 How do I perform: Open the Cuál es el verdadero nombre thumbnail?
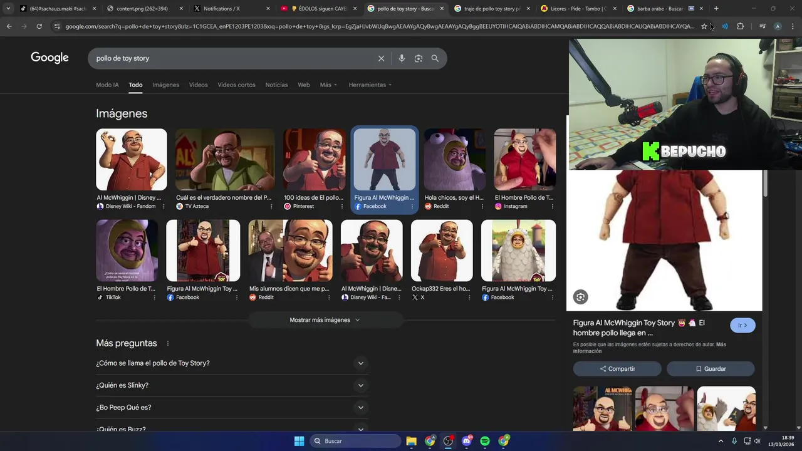click(x=225, y=160)
